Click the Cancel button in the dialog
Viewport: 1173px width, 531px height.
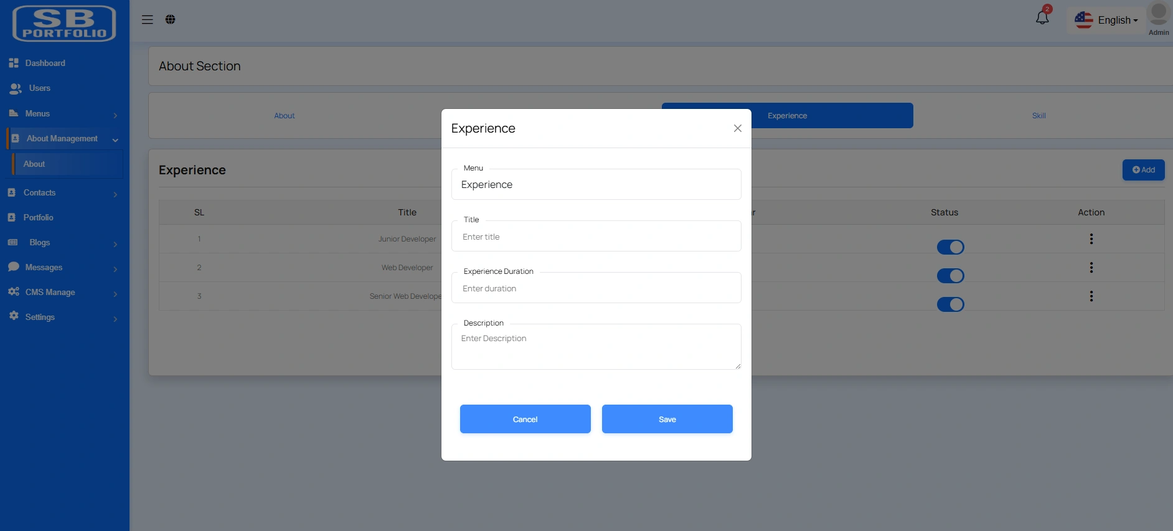click(525, 419)
